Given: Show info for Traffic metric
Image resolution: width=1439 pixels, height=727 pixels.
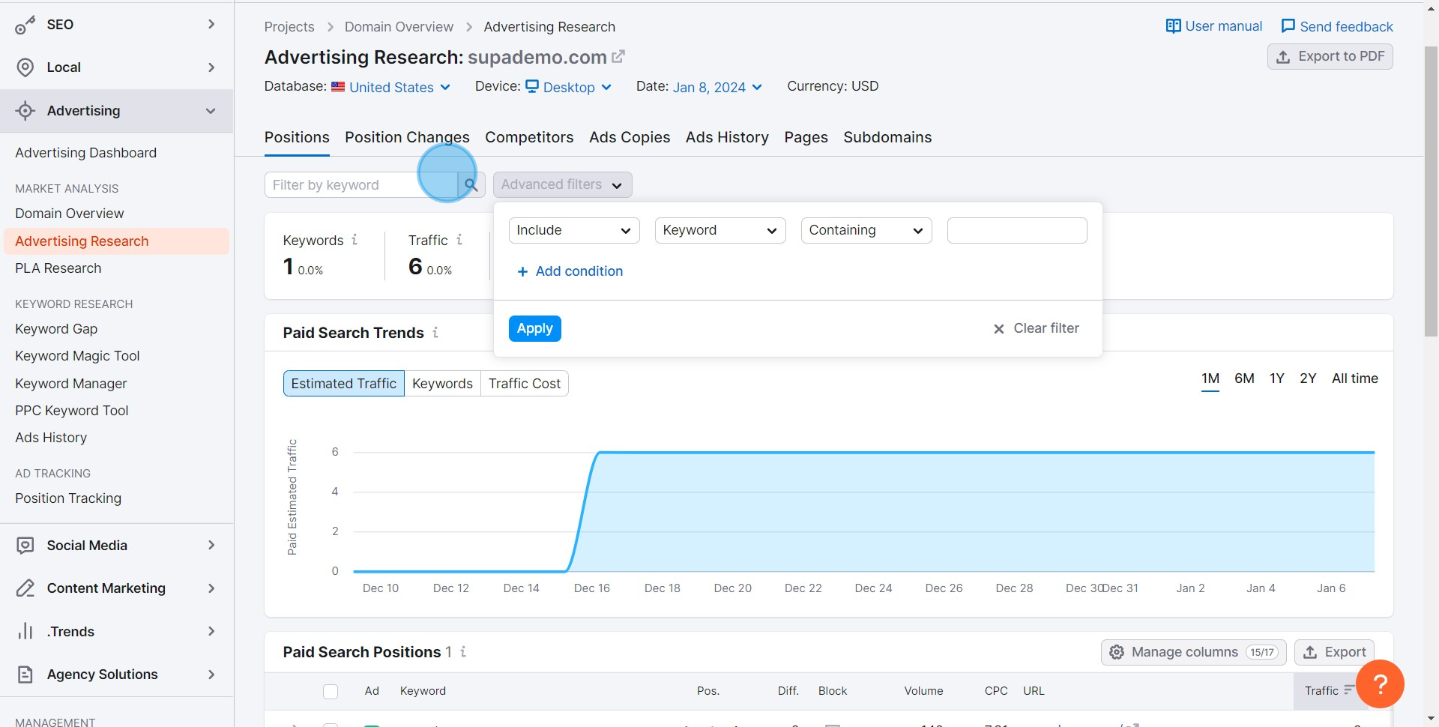Looking at the screenshot, I should click(x=459, y=240).
